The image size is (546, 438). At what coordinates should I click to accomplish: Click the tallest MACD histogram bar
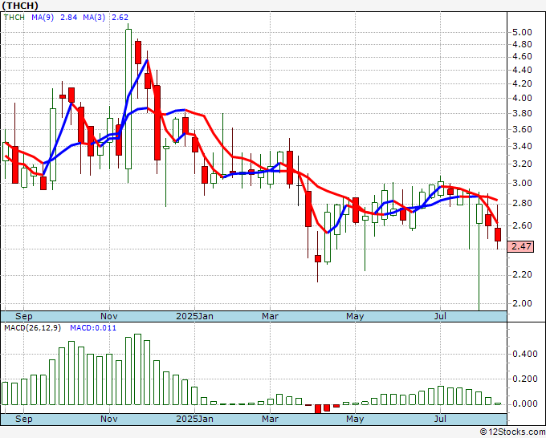[x=137, y=370]
